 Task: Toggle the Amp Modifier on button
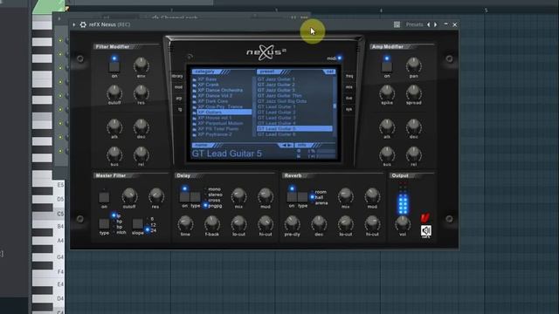(x=387, y=67)
